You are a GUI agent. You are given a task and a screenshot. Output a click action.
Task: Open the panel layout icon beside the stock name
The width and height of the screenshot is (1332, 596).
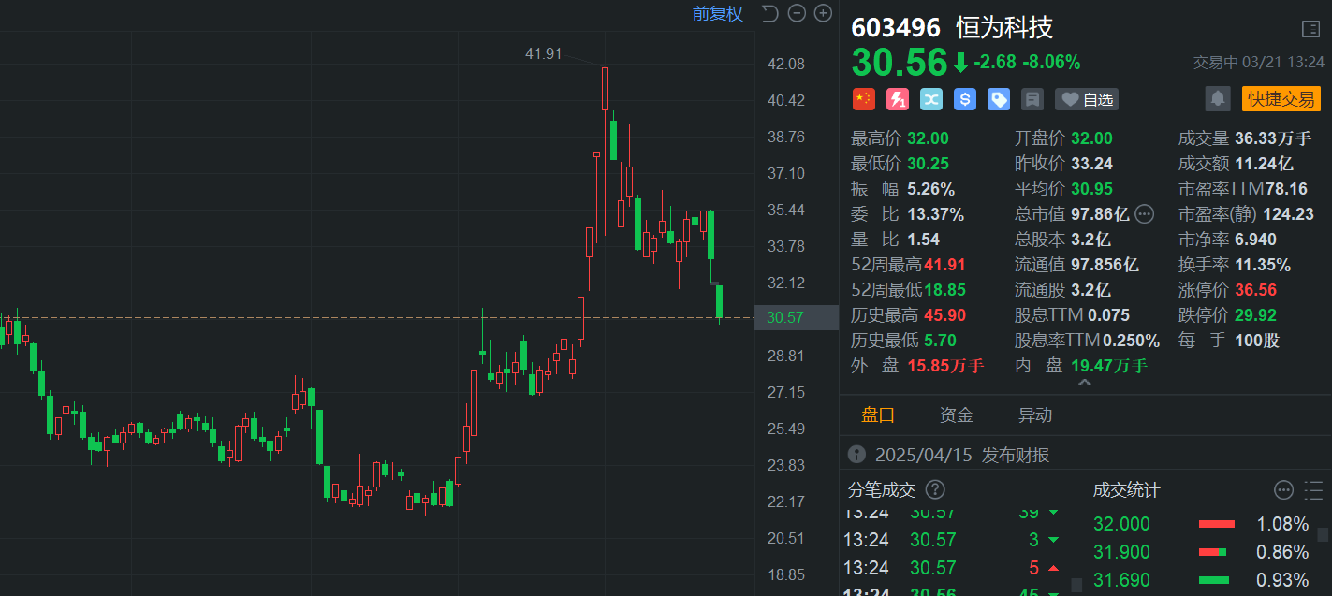[1310, 29]
